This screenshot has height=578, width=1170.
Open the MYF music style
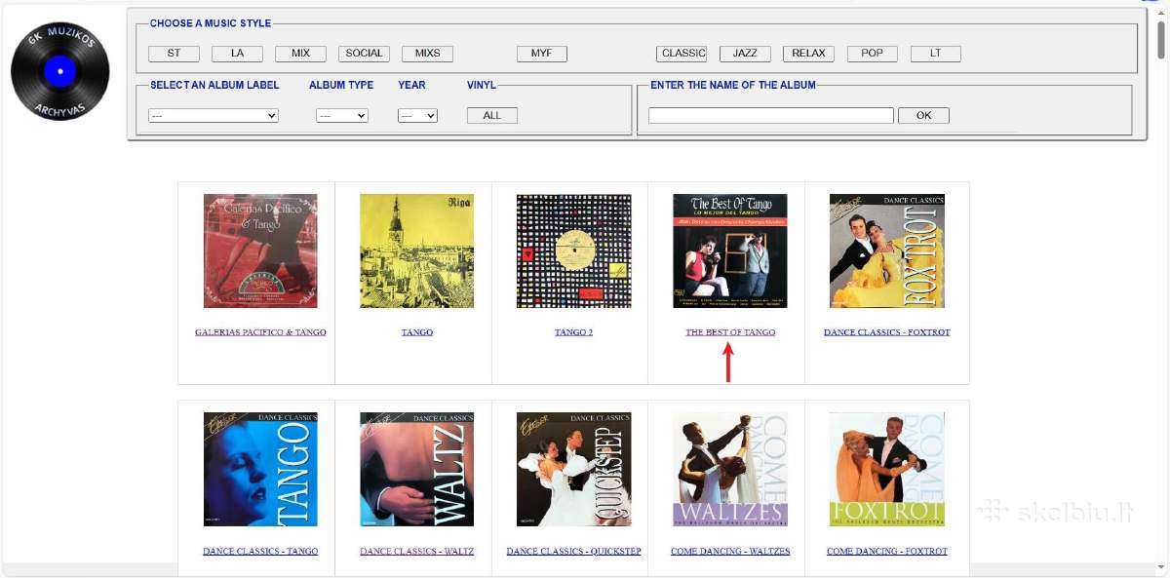click(542, 54)
